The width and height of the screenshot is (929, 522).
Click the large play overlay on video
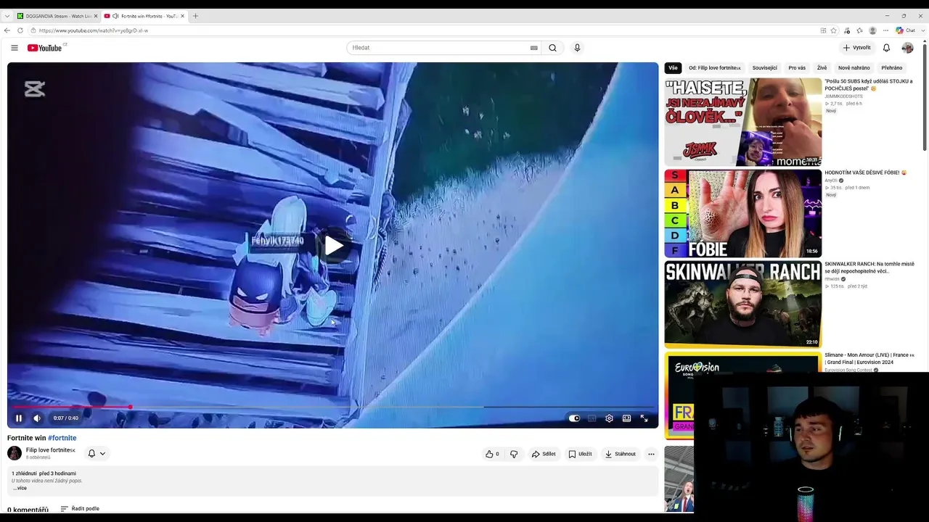click(x=333, y=246)
